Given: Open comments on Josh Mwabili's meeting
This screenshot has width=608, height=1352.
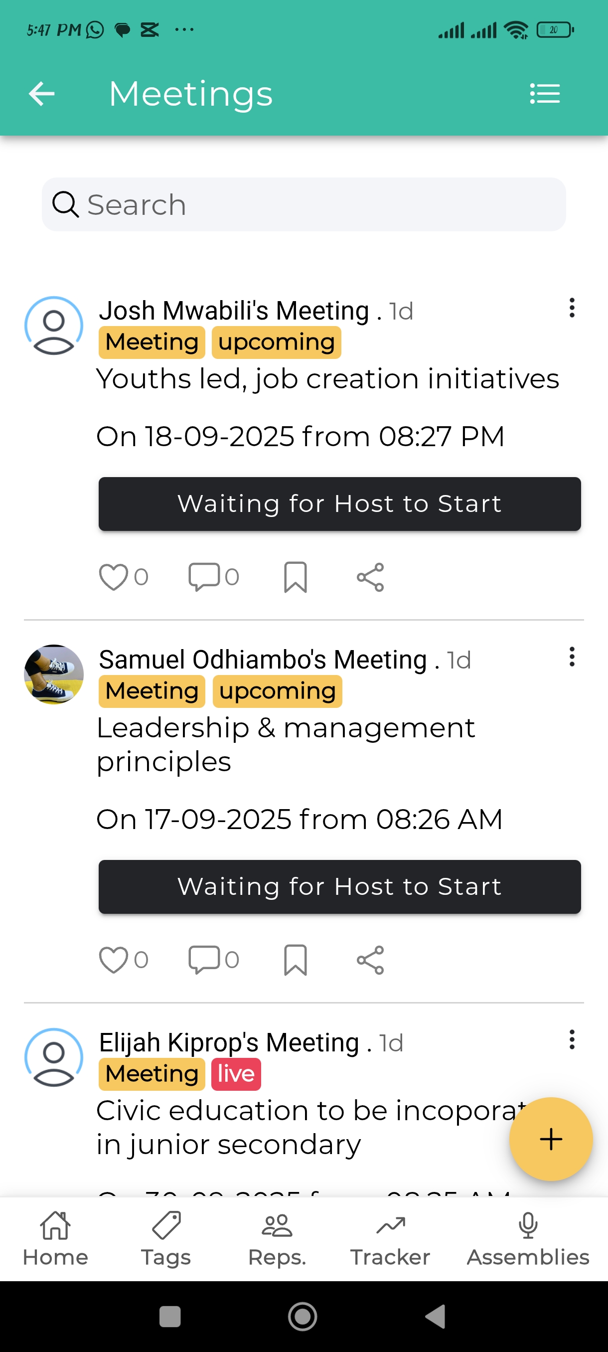Looking at the screenshot, I should click(204, 577).
